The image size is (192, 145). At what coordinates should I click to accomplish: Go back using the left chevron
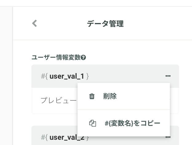tap(34, 23)
